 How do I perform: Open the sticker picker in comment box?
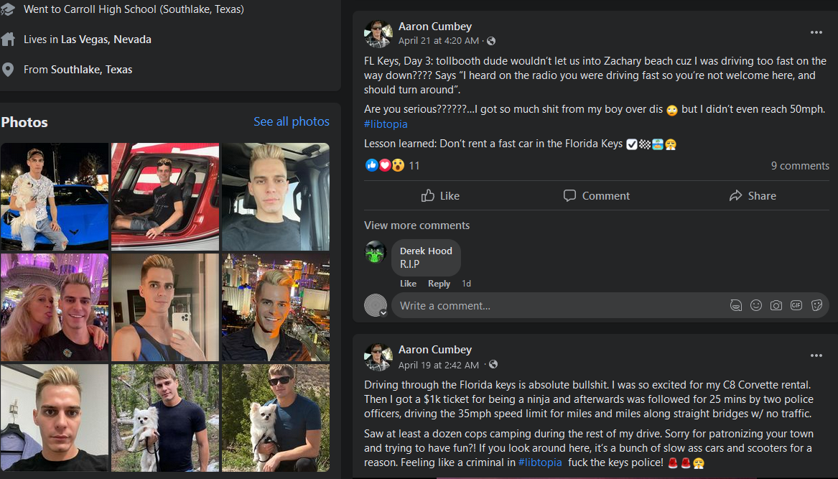(816, 305)
